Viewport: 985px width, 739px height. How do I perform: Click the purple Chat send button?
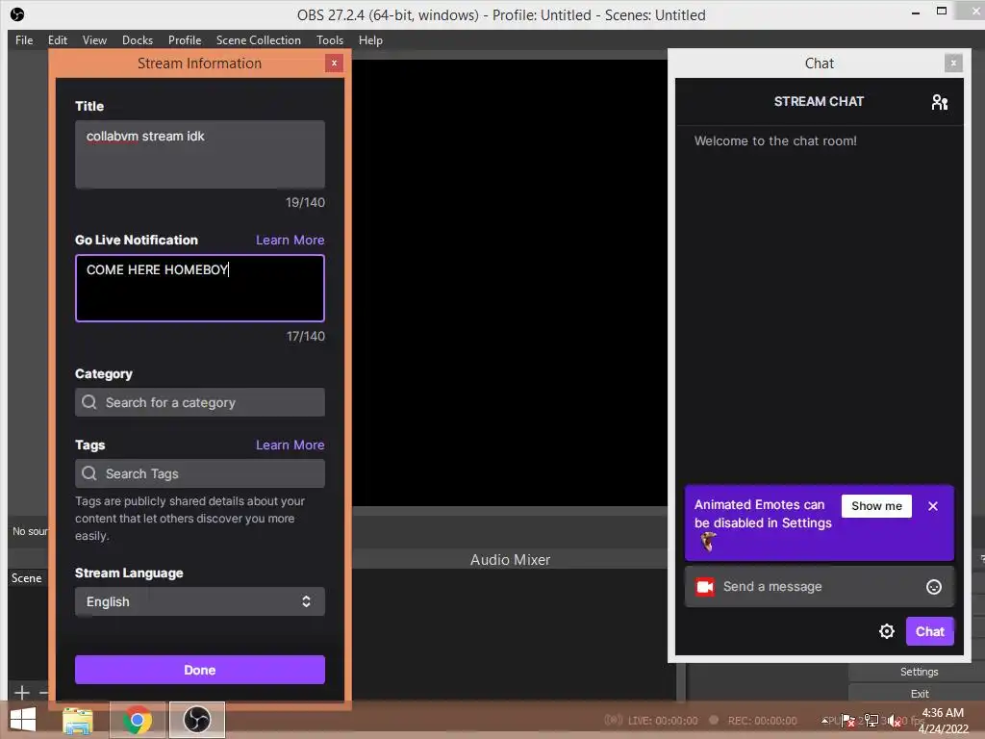point(930,631)
